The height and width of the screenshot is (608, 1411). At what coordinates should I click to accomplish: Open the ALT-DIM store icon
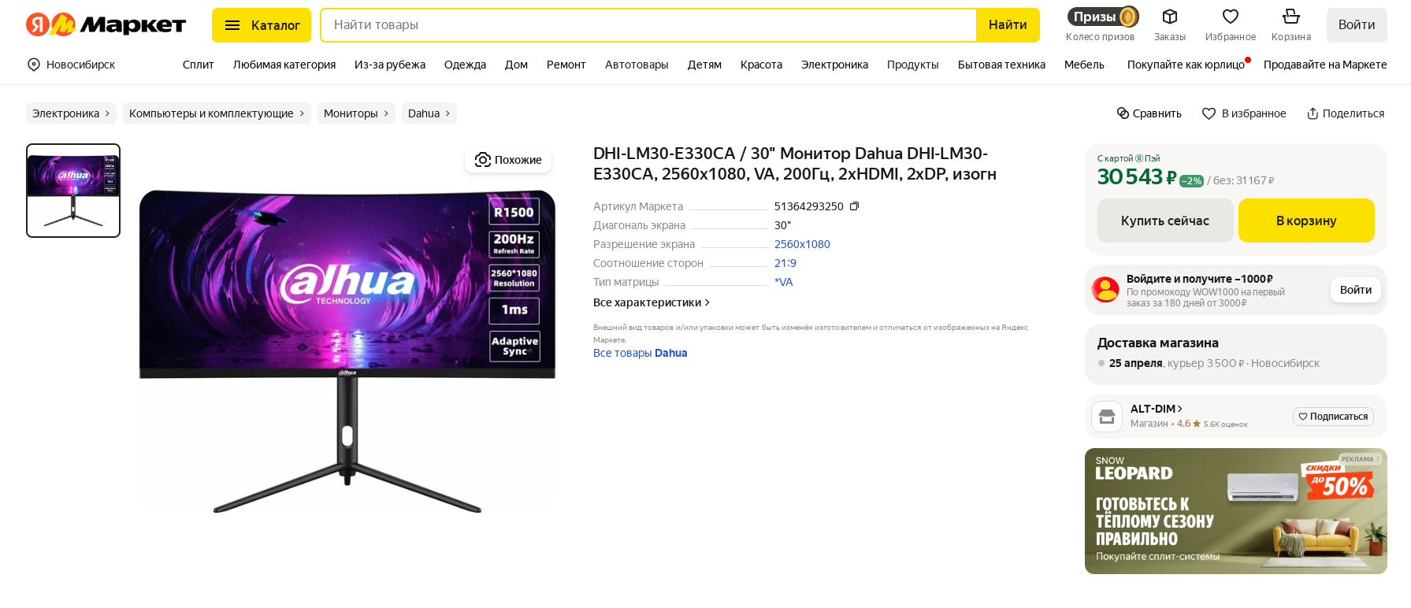coord(1107,417)
